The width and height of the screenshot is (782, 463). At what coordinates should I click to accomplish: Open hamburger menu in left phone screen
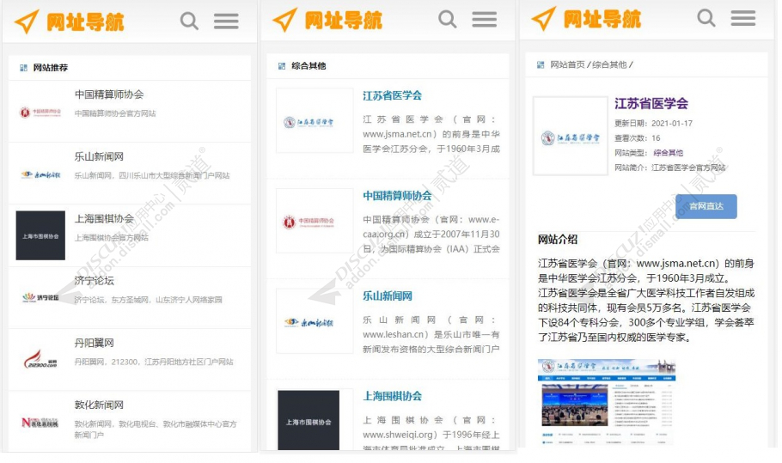coord(226,21)
